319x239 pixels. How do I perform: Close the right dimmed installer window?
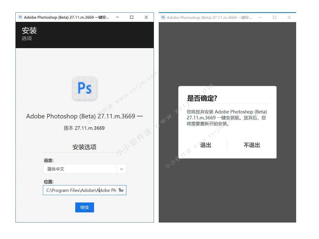(x=289, y=18)
